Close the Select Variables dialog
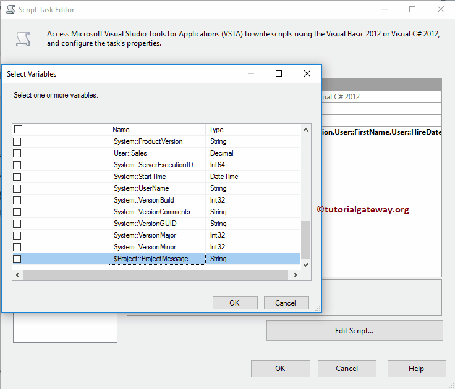Image resolution: width=455 pixels, height=389 pixels. [307, 73]
